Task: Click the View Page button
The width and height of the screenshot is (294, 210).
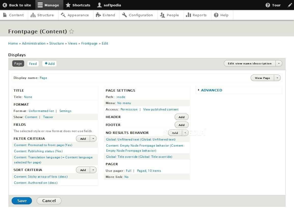Action: [x=262, y=78]
